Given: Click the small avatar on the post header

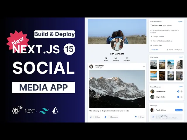Looking at the screenshot, I should [x=91, y=66].
